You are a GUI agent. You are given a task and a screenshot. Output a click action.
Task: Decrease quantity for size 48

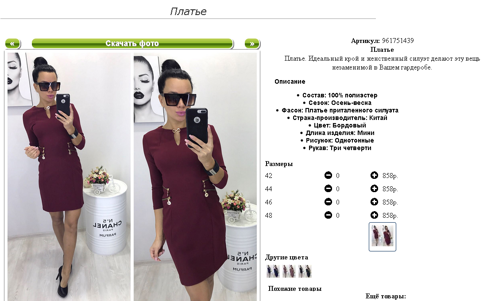point(329,215)
